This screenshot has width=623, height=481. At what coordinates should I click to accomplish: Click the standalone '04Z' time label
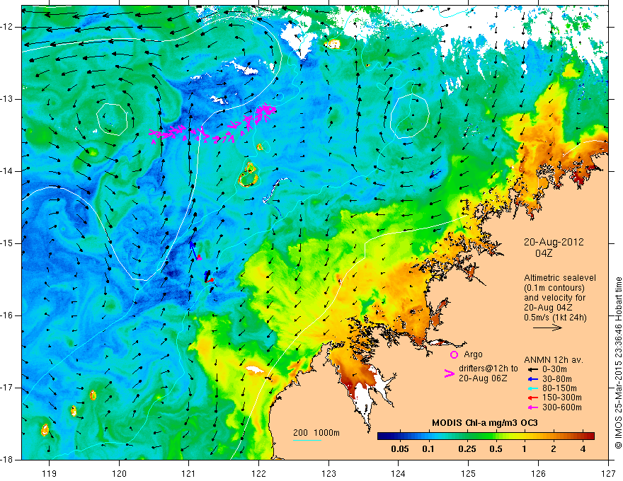pos(544,253)
